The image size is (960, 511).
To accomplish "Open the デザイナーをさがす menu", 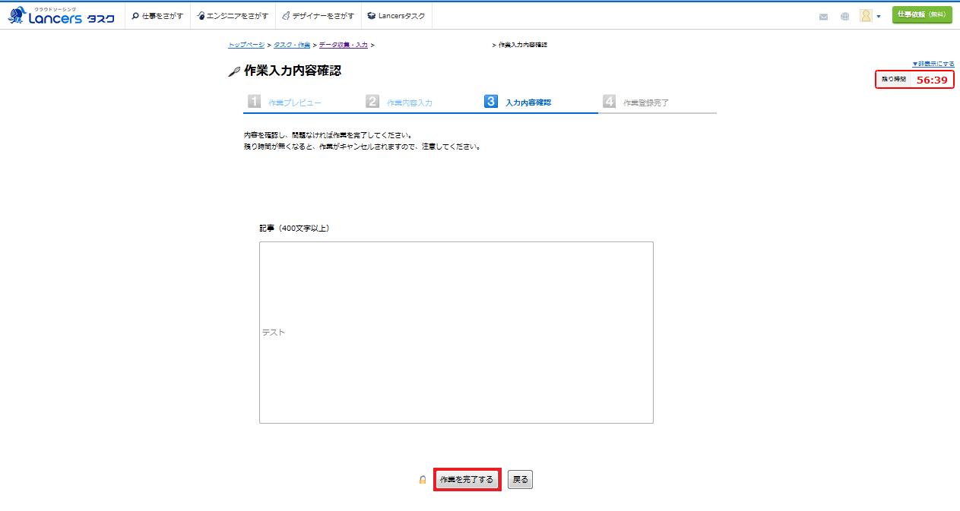I will coord(318,16).
